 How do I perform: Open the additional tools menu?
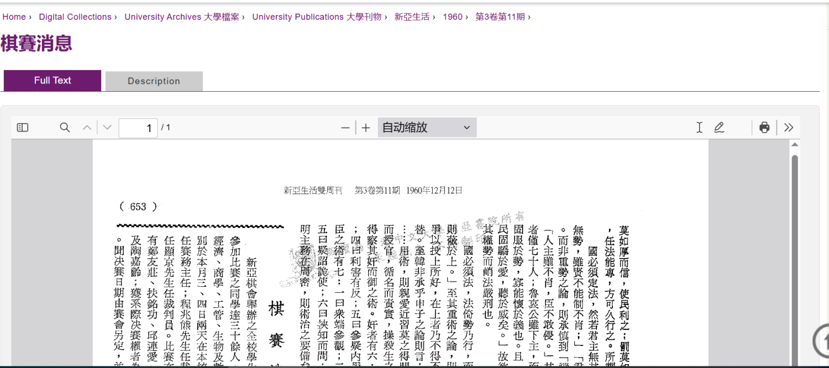[788, 127]
